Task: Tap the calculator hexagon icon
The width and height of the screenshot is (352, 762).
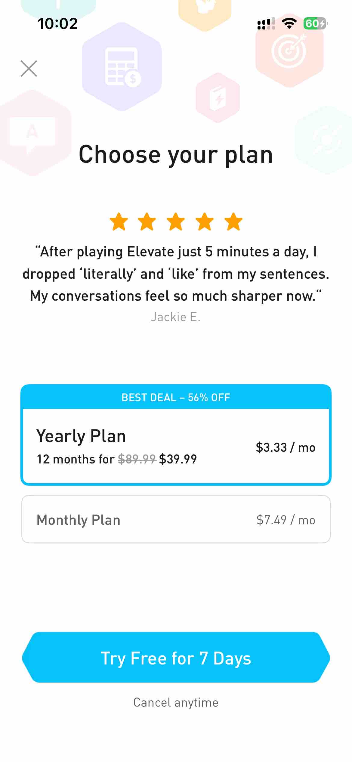Action: click(x=122, y=67)
